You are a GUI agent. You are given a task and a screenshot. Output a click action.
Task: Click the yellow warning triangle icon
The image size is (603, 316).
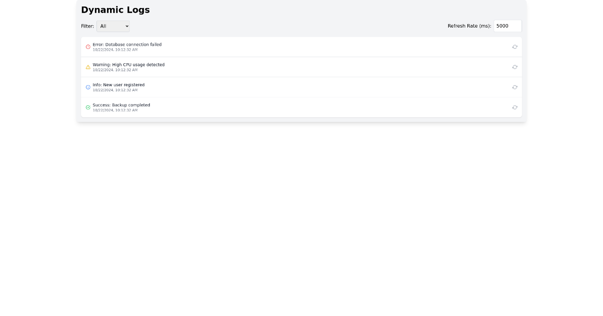pyautogui.click(x=88, y=67)
